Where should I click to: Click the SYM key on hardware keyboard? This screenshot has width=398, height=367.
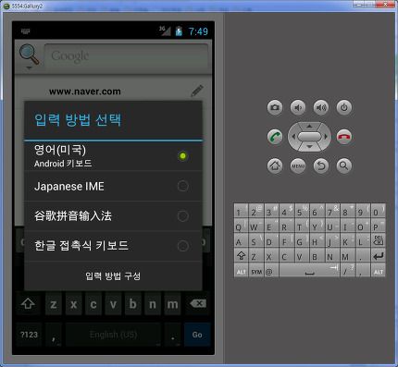(256, 271)
